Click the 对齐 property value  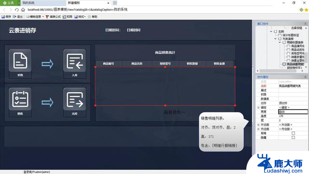pyautogui.click(x=293, y=103)
